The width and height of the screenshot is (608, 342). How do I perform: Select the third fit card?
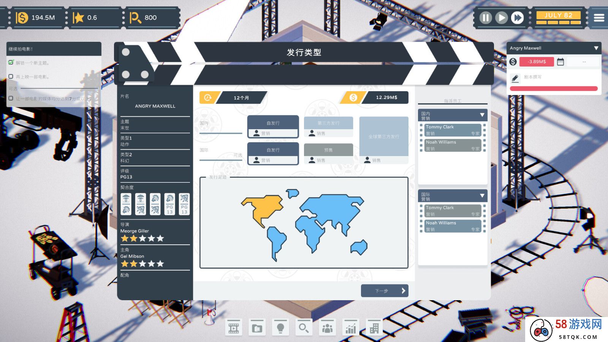tap(155, 204)
